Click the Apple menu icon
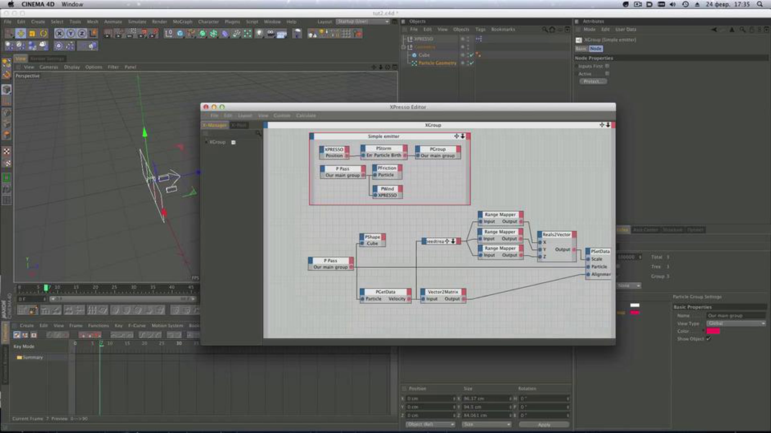Image resolution: width=771 pixels, height=433 pixels. [11, 4]
